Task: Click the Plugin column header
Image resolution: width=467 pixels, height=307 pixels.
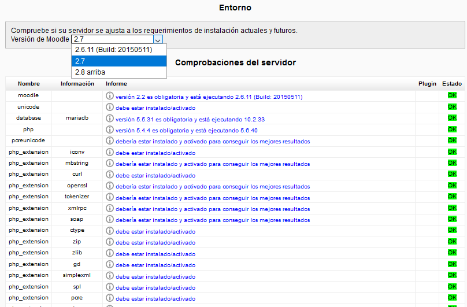Action: coord(427,84)
